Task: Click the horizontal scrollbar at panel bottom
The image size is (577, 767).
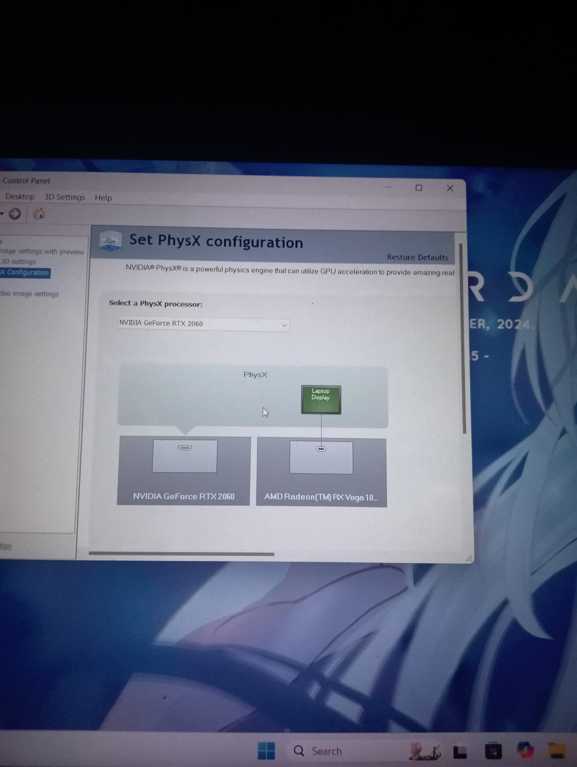Action: tap(181, 554)
